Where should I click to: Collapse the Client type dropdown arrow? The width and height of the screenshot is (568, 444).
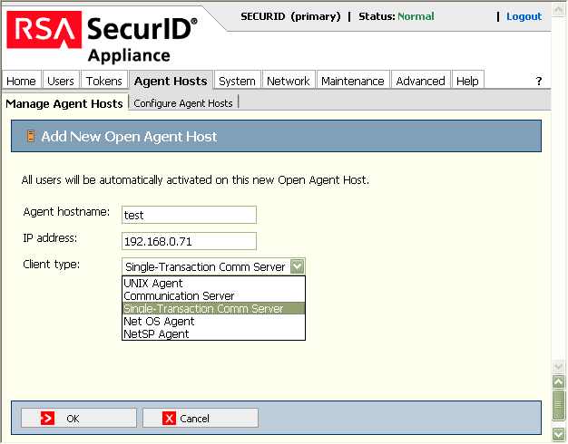click(298, 266)
